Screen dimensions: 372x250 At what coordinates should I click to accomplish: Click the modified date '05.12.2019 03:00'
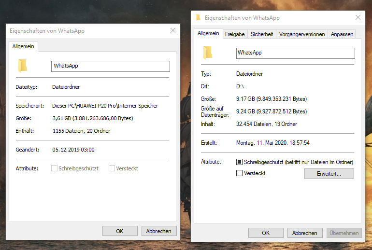pos(73,150)
